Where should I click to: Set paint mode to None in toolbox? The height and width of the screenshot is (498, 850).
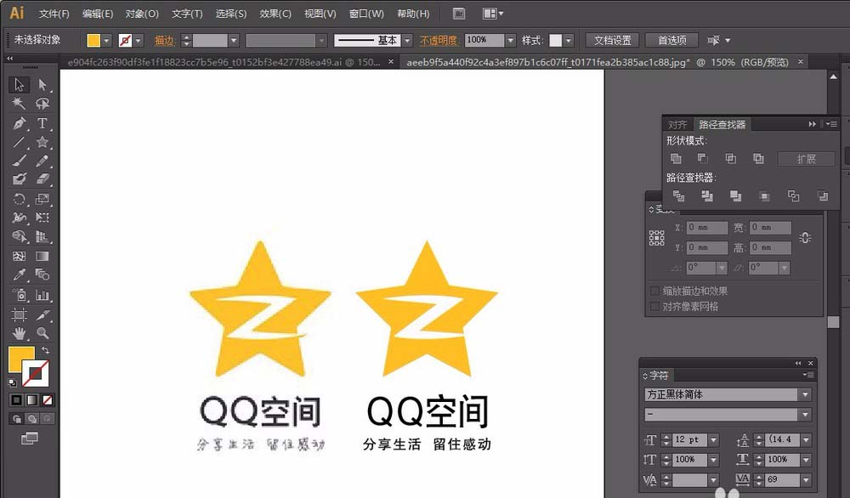click(x=48, y=400)
